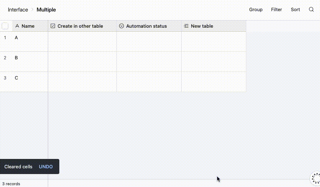Click UNDO in the Cleared cells toast
This screenshot has width=320, height=187.
click(x=46, y=167)
